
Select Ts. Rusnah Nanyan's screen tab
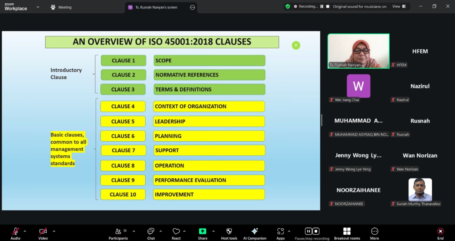coord(156,7)
